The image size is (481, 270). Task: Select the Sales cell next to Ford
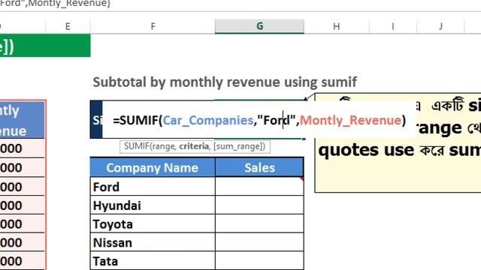pos(259,187)
